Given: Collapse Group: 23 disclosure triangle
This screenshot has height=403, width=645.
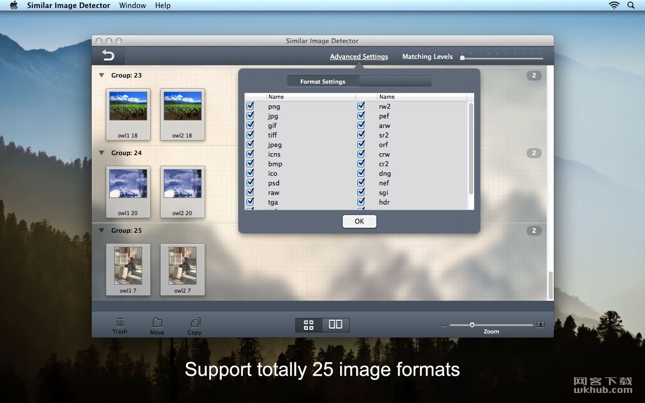Looking at the screenshot, I should pyautogui.click(x=101, y=76).
